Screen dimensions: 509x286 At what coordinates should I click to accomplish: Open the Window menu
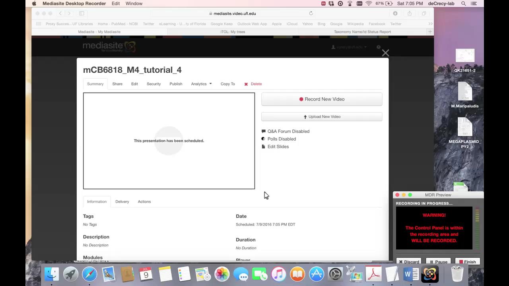point(134,4)
